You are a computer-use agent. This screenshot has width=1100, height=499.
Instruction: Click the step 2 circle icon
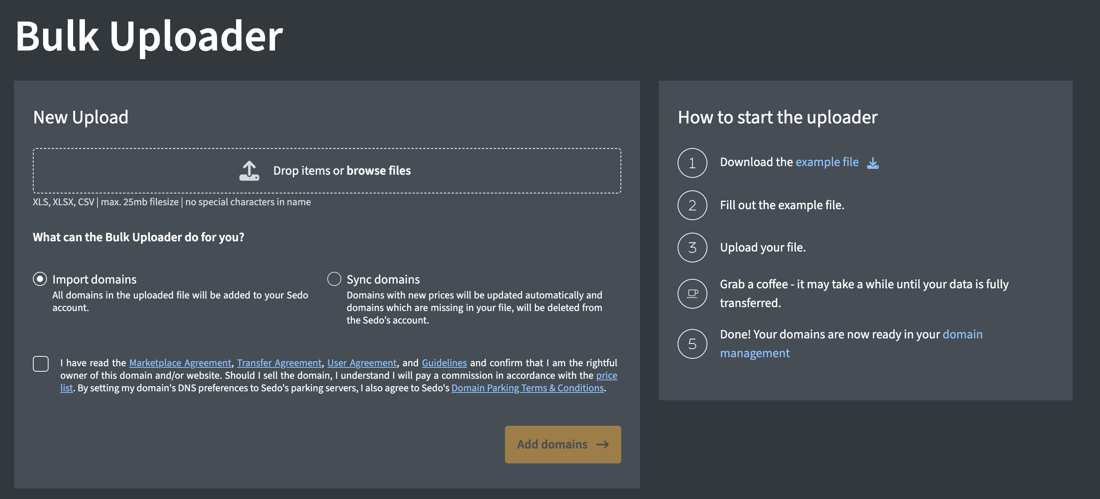(692, 205)
